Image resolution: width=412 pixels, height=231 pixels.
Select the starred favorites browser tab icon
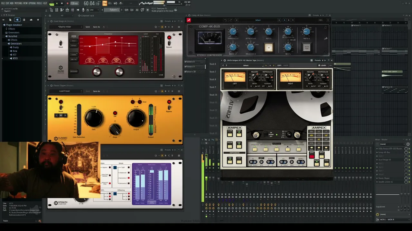(38, 20)
